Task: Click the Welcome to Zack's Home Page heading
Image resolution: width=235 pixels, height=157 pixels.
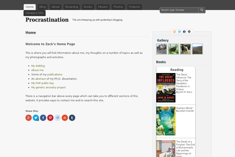Action: pos(50,44)
